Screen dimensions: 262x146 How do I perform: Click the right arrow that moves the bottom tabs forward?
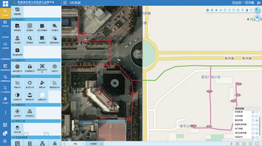pyautogui.click(x=231, y=144)
